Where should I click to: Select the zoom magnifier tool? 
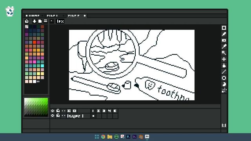click(224, 53)
